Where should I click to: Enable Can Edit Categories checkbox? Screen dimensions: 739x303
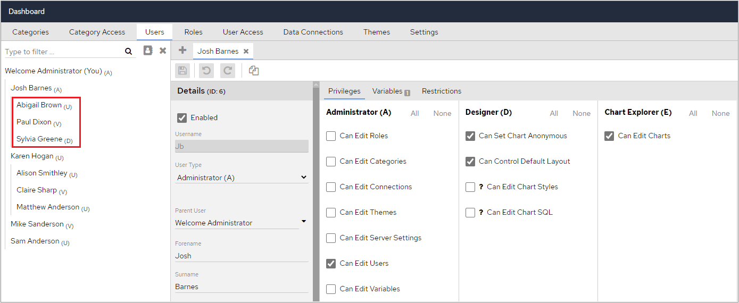coord(331,161)
